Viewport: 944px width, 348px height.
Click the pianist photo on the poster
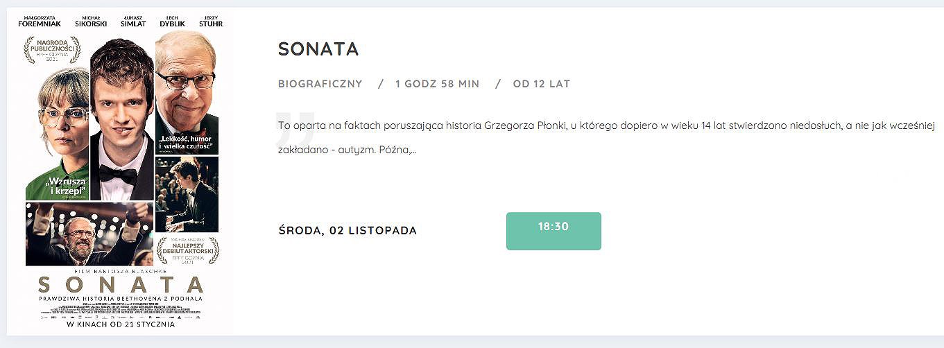[187, 194]
